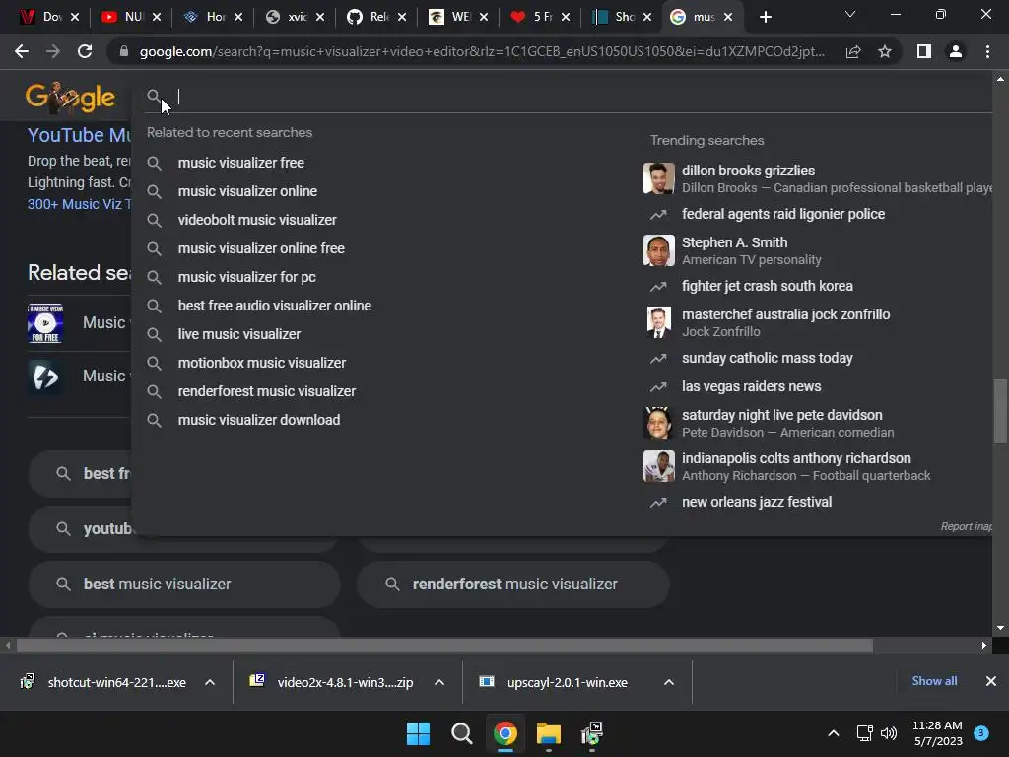Click the padlock site info icon
The image size is (1009, 757).
124,51
